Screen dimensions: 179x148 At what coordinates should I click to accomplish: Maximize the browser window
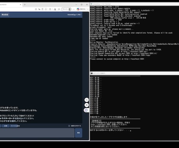click(x=82, y=5)
